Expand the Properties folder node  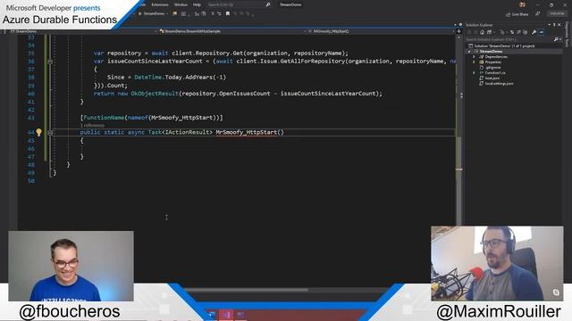pyautogui.click(x=475, y=62)
